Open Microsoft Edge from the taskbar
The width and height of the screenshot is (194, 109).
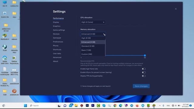pos(121,106)
